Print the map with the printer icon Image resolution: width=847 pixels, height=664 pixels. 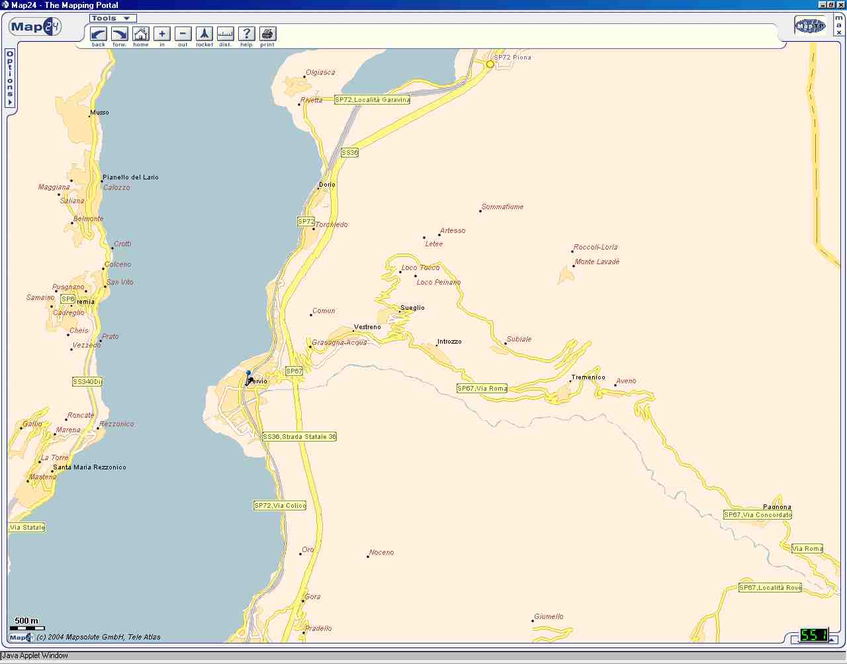267,34
